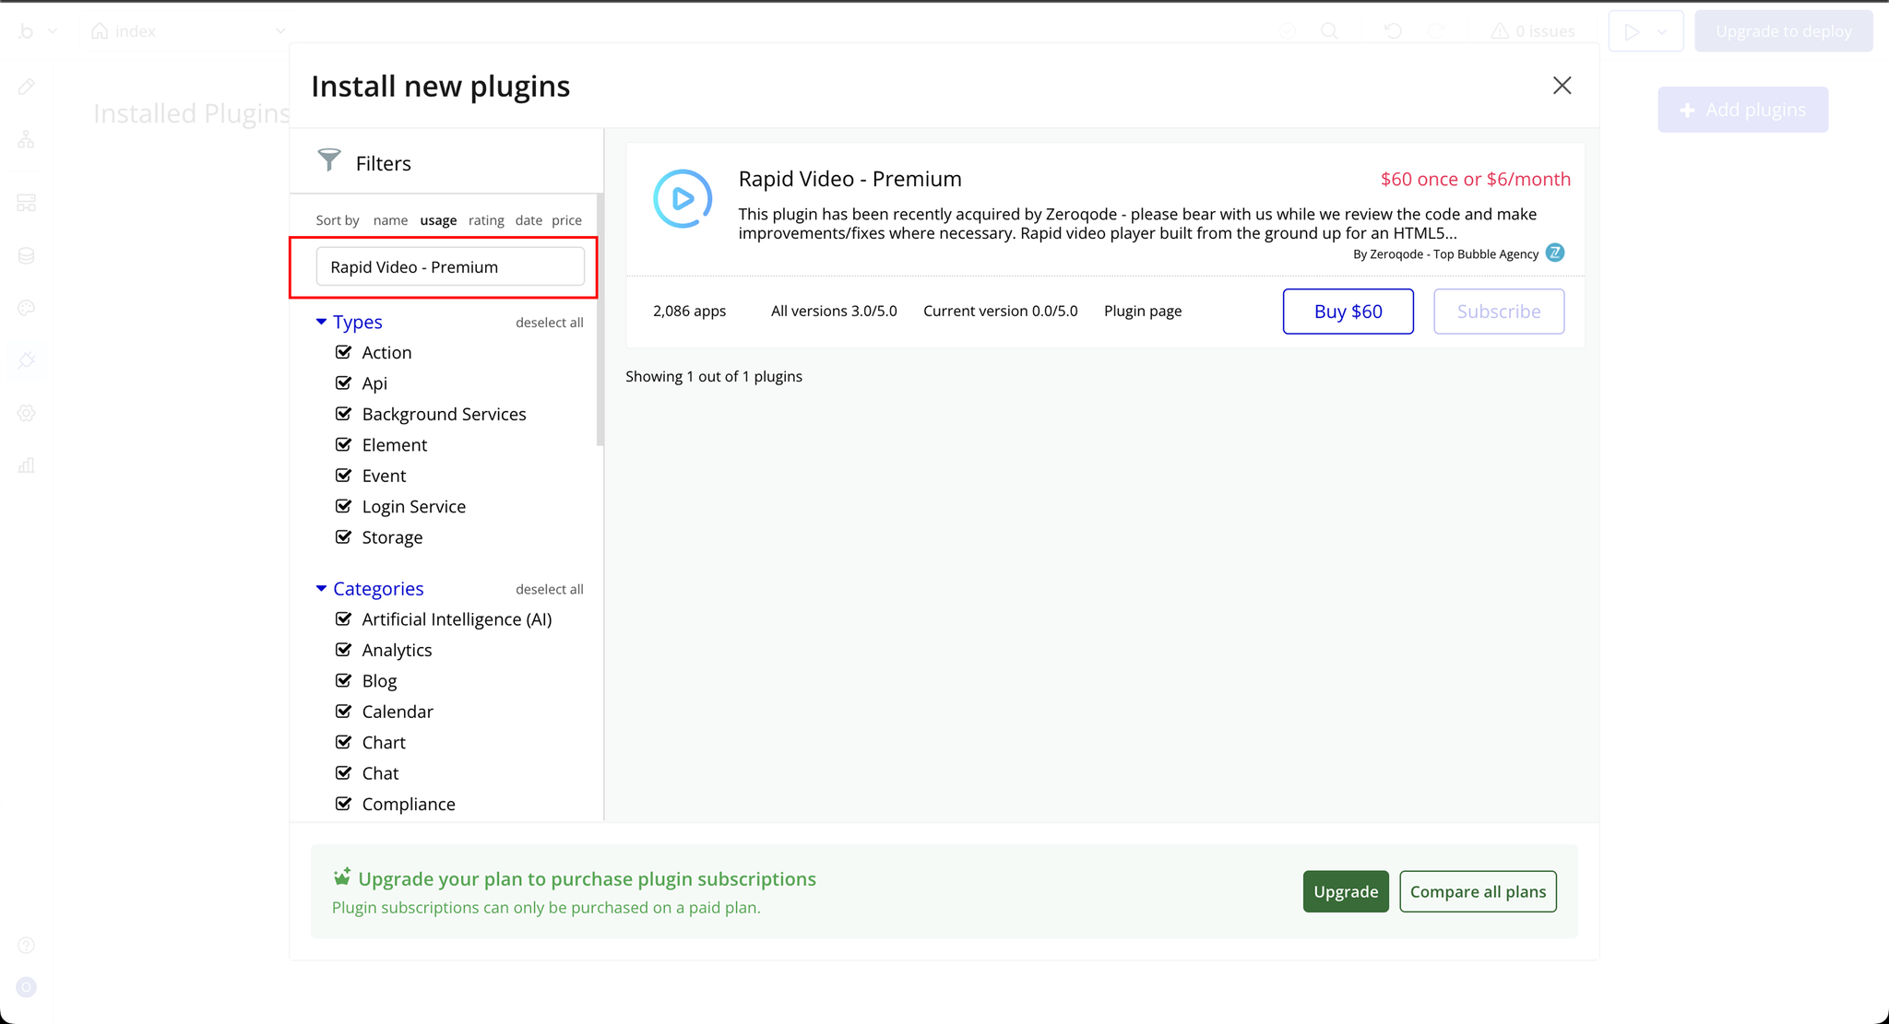Click the Rapid Video plugin play logo
Screen dimensions: 1889x1024
pyautogui.click(x=683, y=198)
